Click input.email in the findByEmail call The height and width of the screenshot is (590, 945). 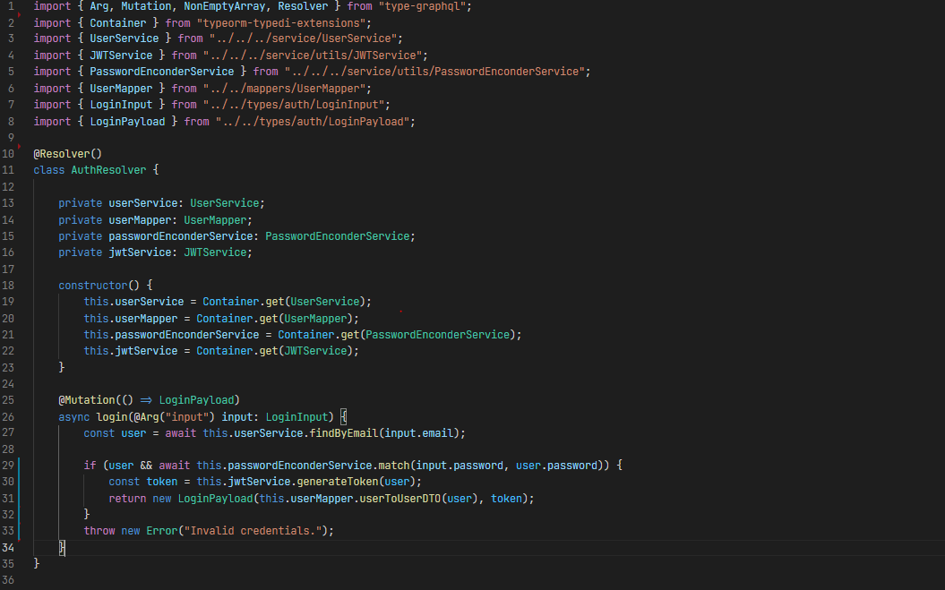pos(419,433)
